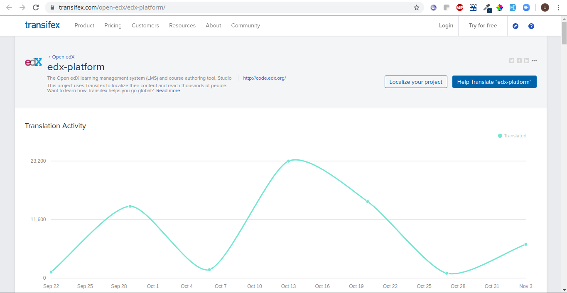Open the AdBlock Plus extension icon
Viewport: 567px width, 293px height.
pyautogui.click(x=460, y=7)
